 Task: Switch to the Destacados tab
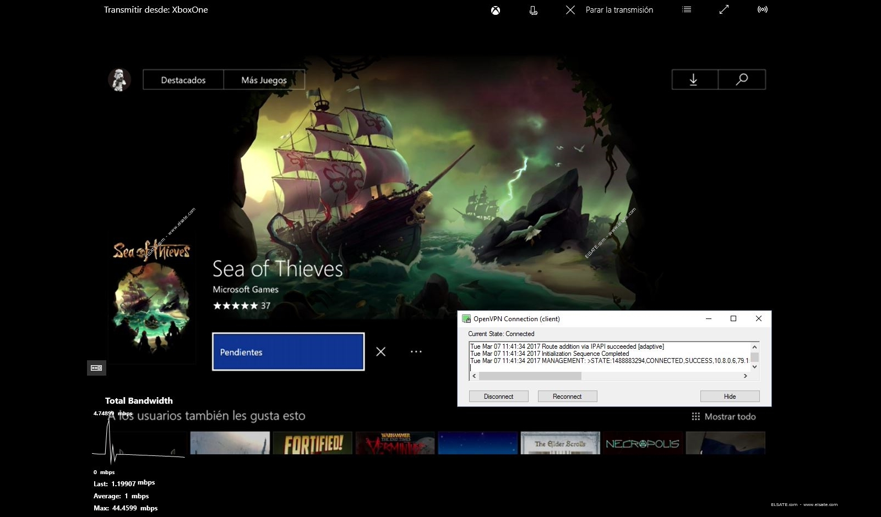[x=183, y=80]
